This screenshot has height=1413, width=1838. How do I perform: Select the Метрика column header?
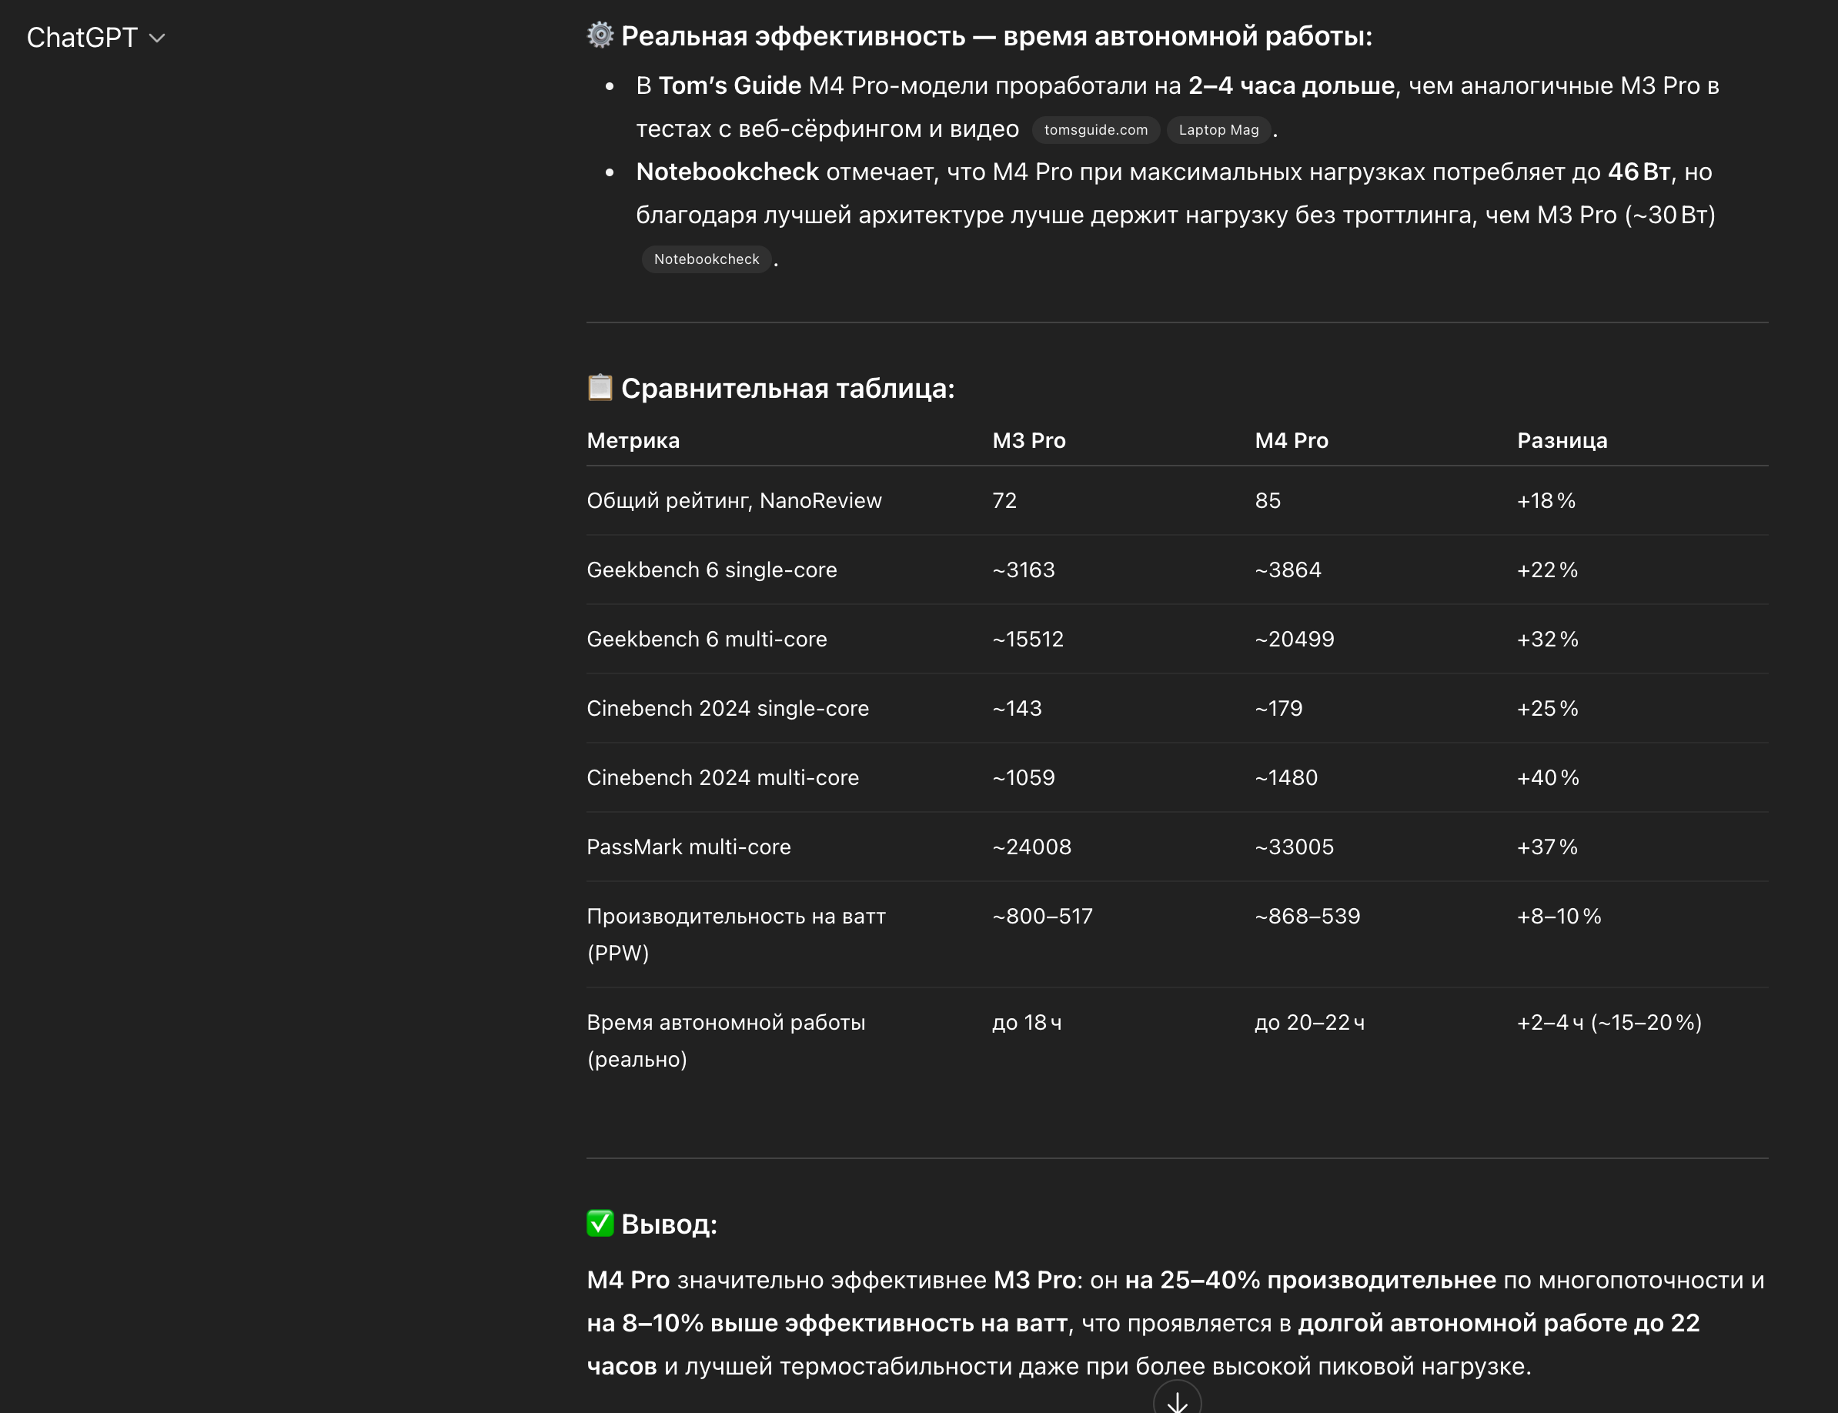tap(633, 441)
